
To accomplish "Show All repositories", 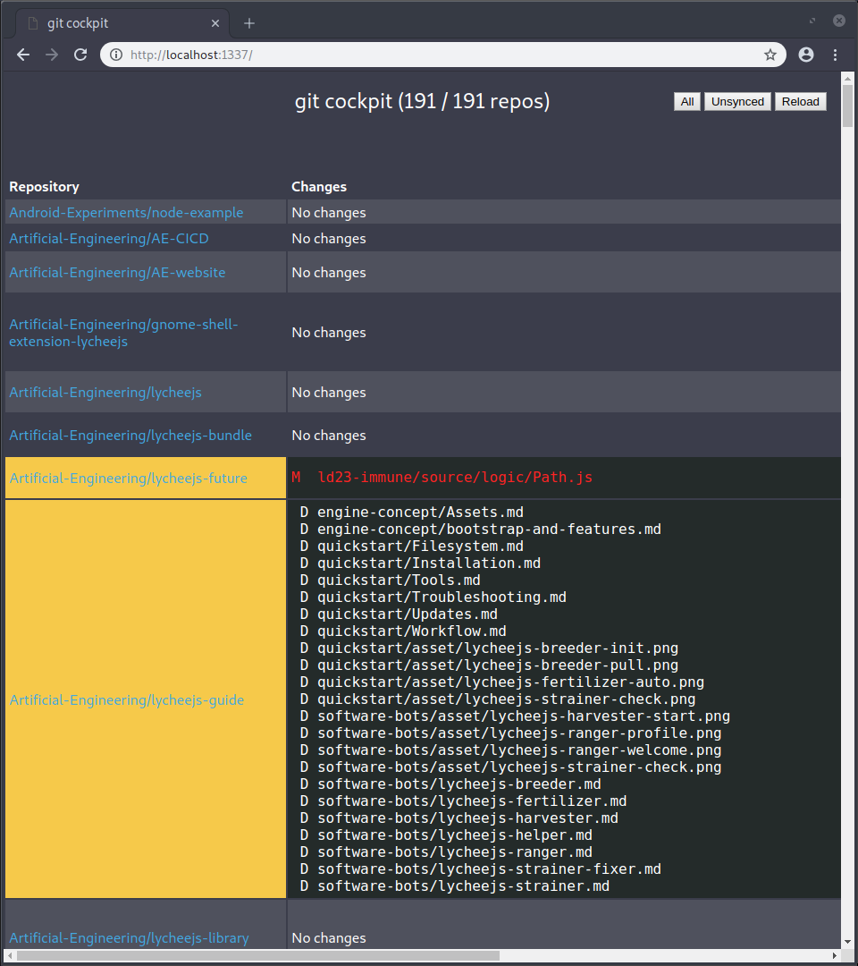I will point(687,102).
